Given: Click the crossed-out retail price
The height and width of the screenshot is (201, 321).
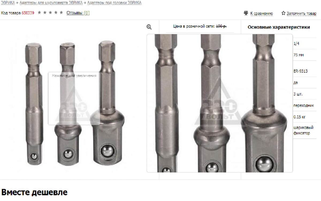Looking at the screenshot, I should 221,26.
